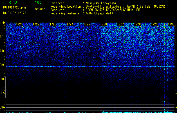
Task: Click the 0.8 kHz axis label
Action: pyautogui.click(x=2, y=79)
